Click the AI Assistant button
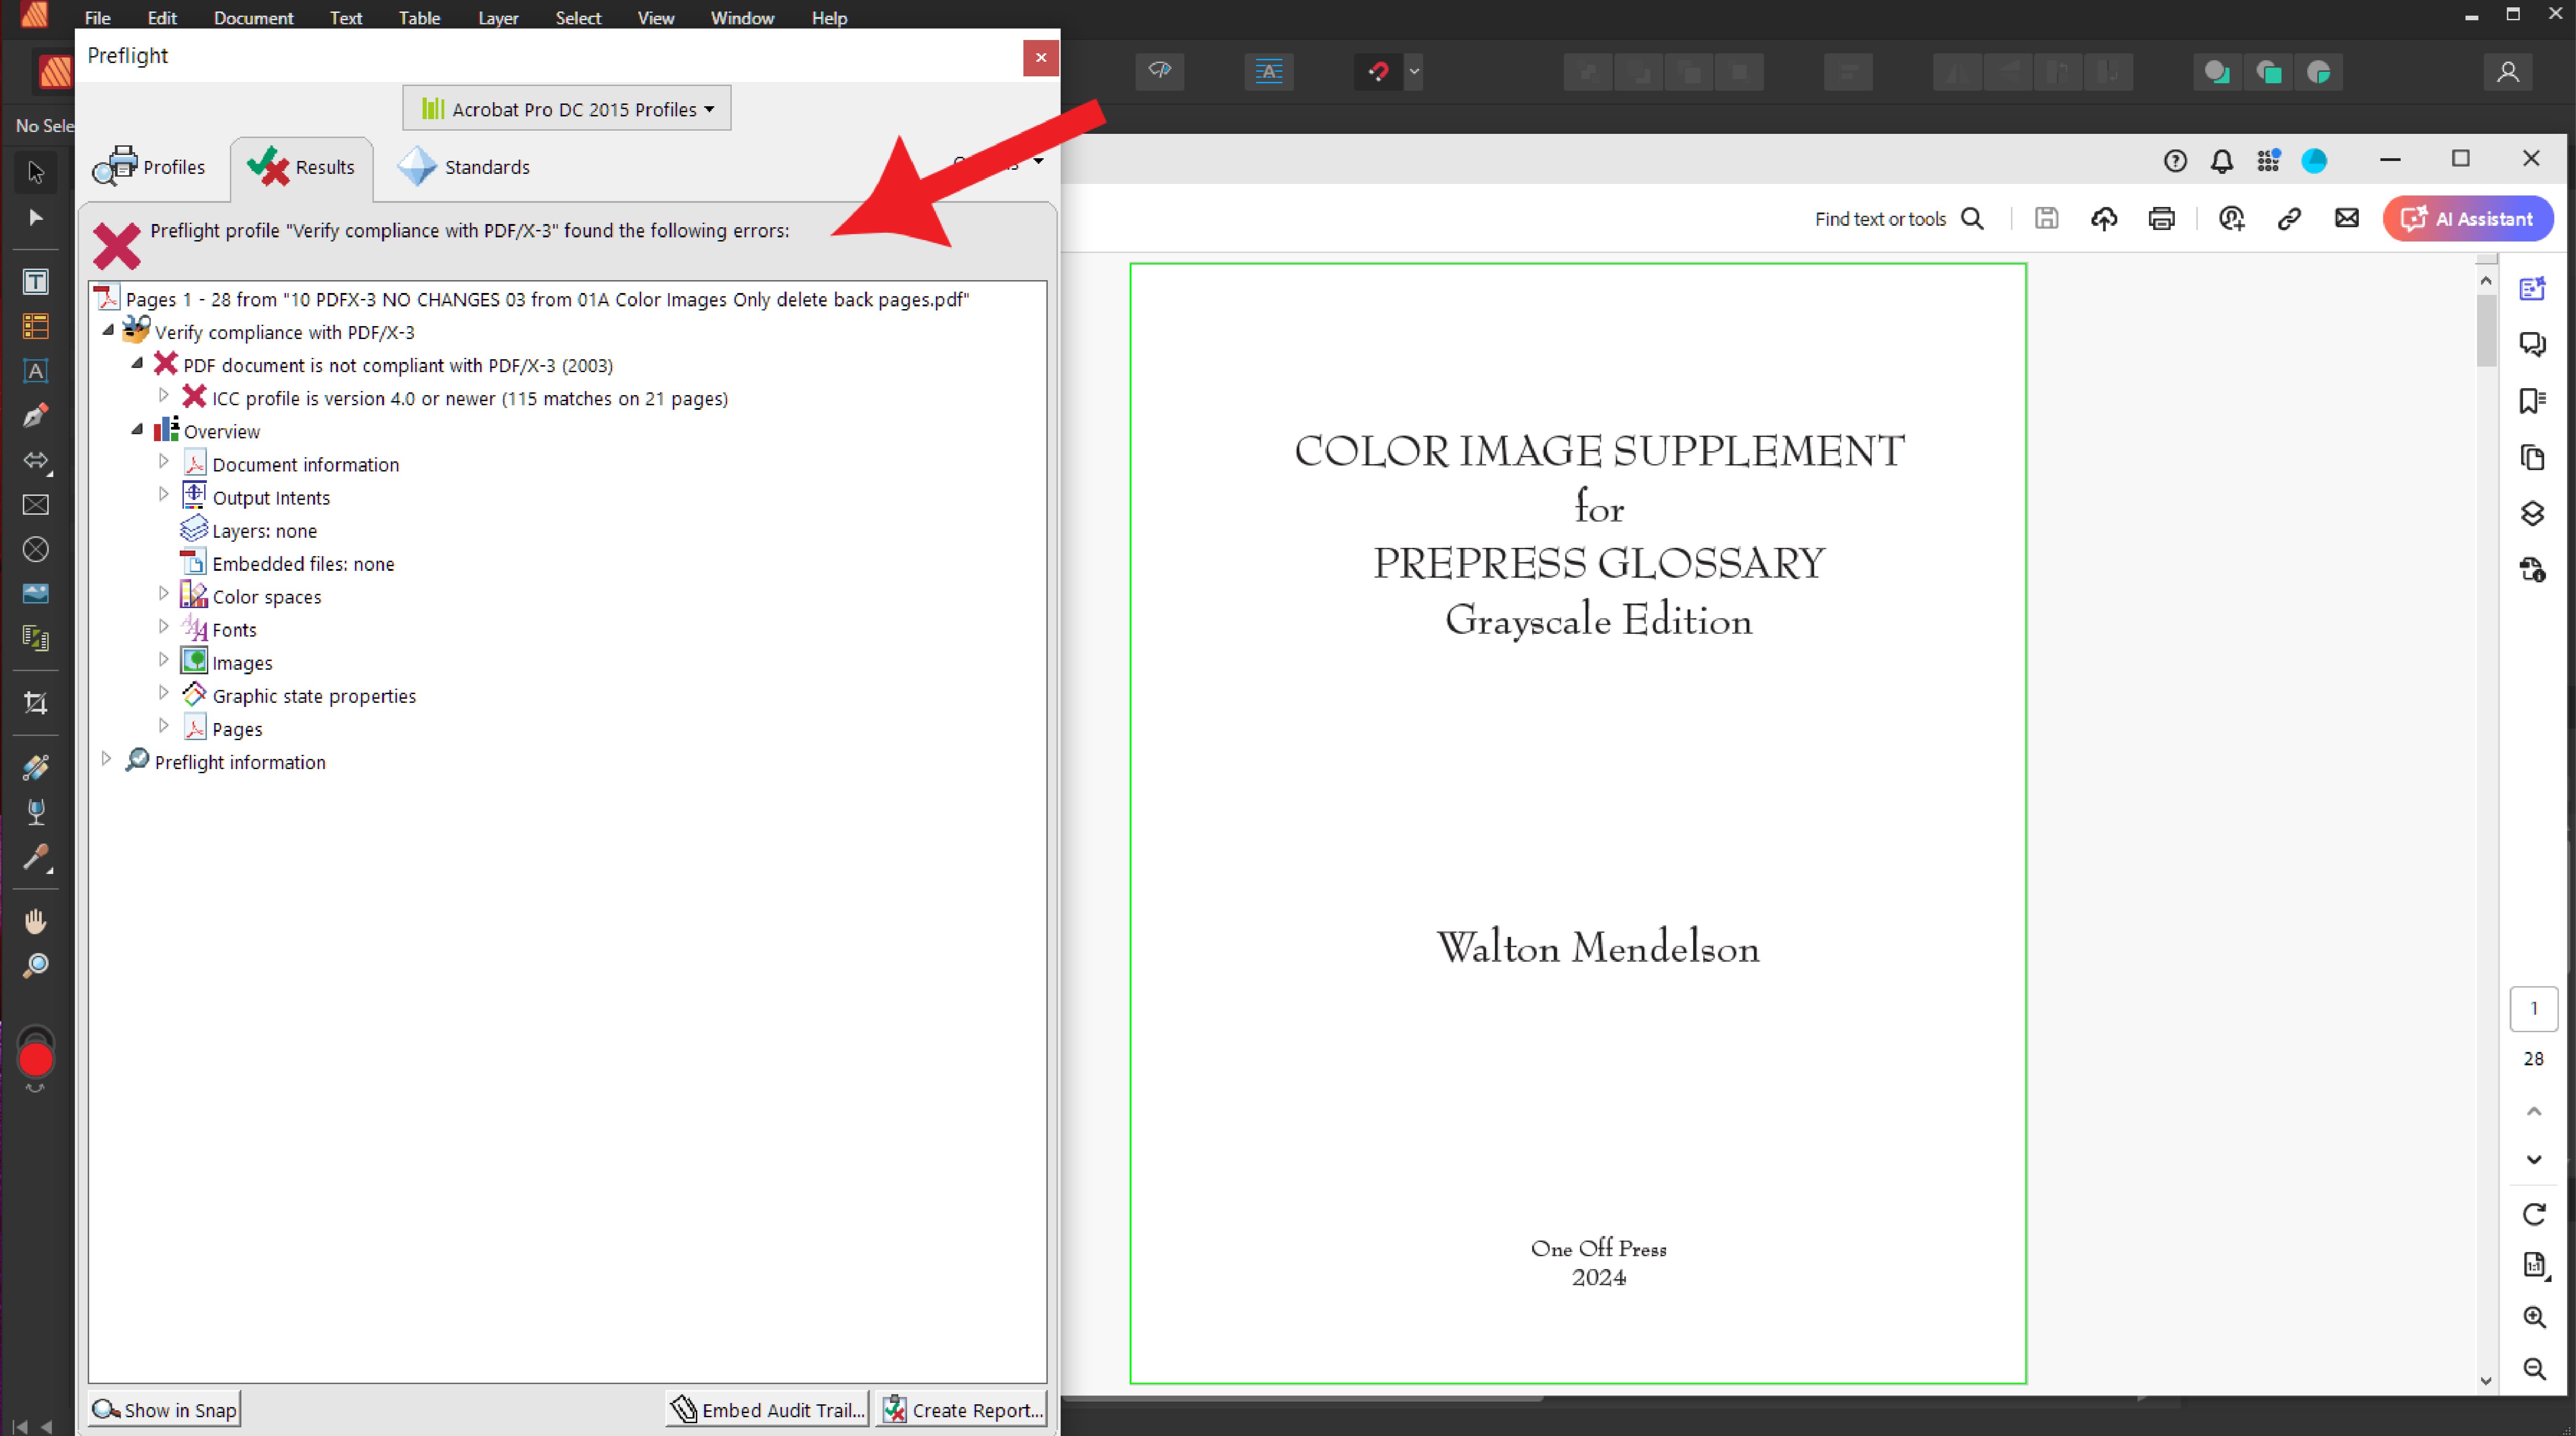 click(x=2468, y=219)
